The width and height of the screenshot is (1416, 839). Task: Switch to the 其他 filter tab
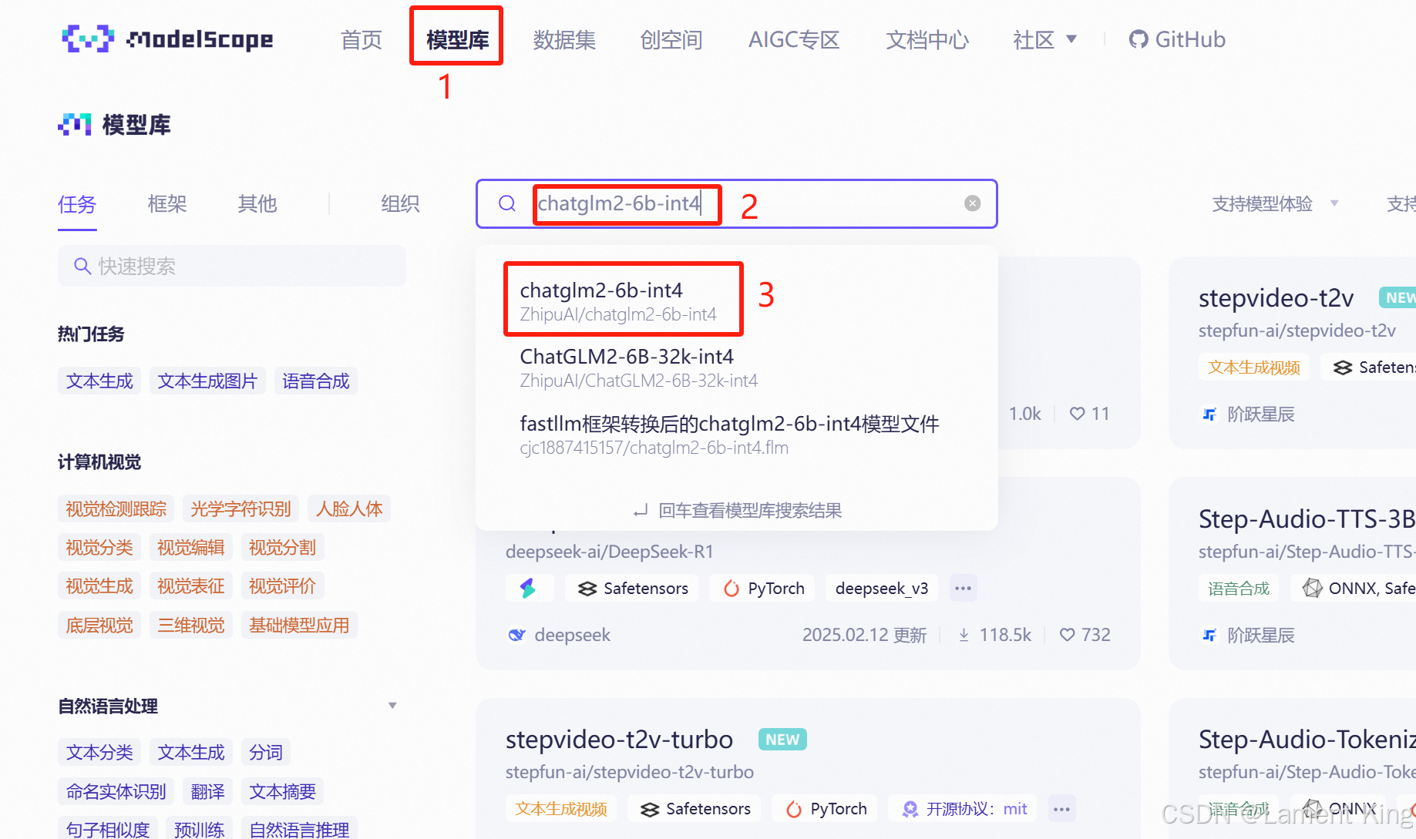click(257, 204)
